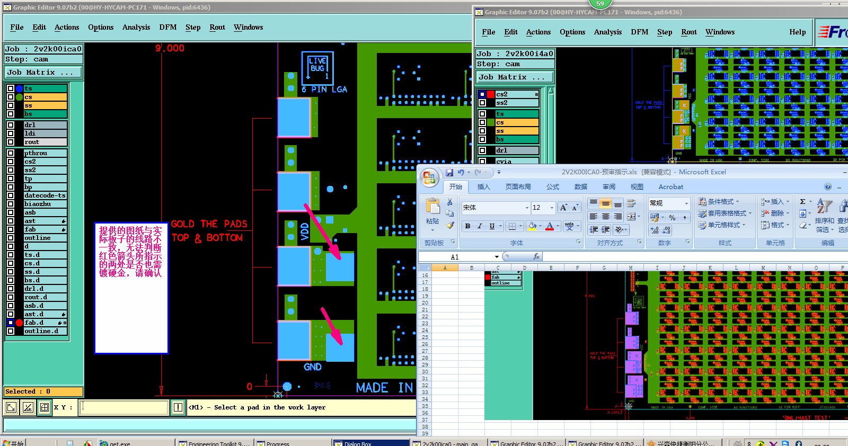The image size is (848, 446).
Task: Toggle the fab.d layer checkbox
Action: pyautogui.click(x=11, y=323)
